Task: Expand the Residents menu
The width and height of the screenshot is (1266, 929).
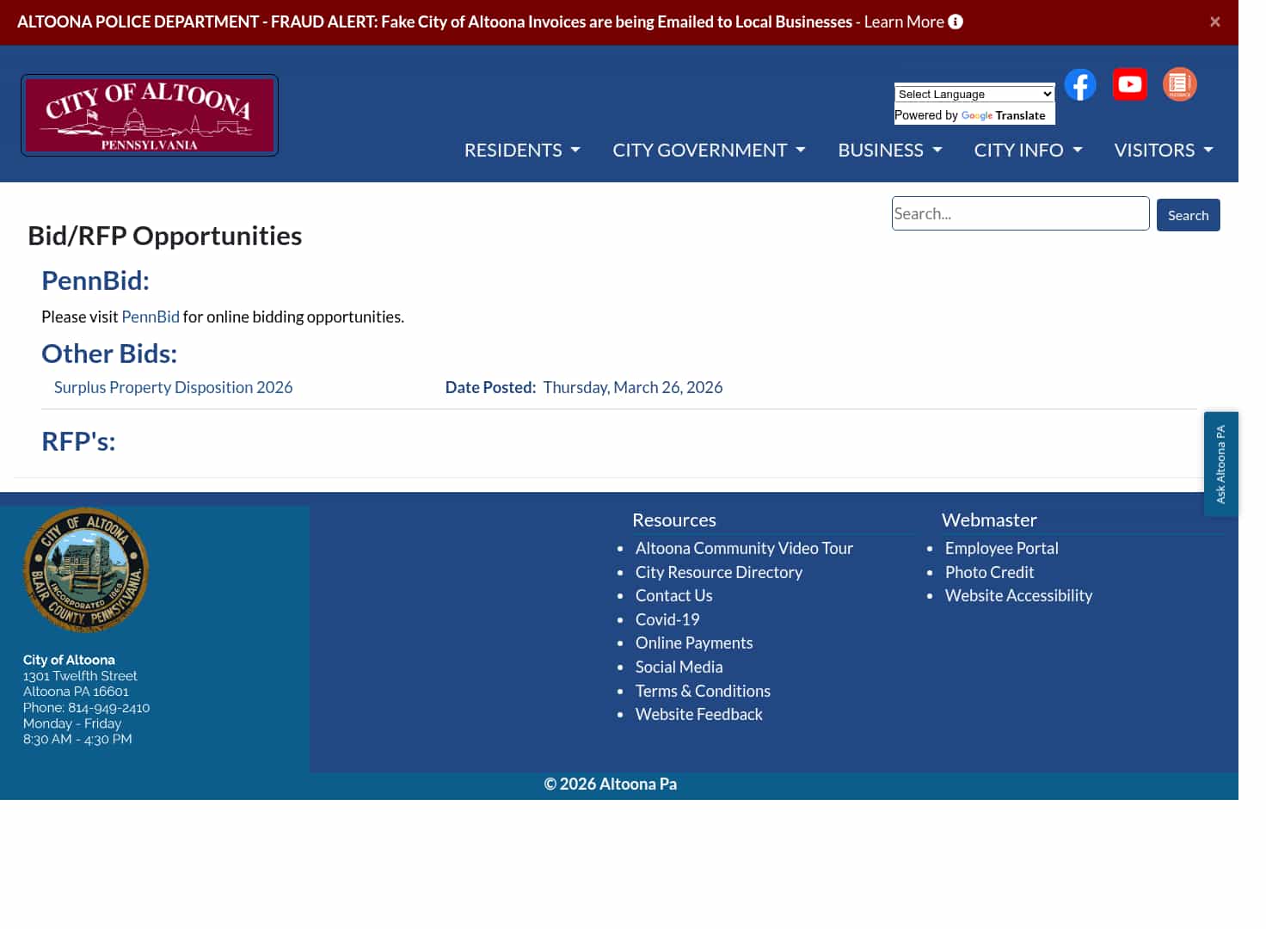Action: click(522, 150)
